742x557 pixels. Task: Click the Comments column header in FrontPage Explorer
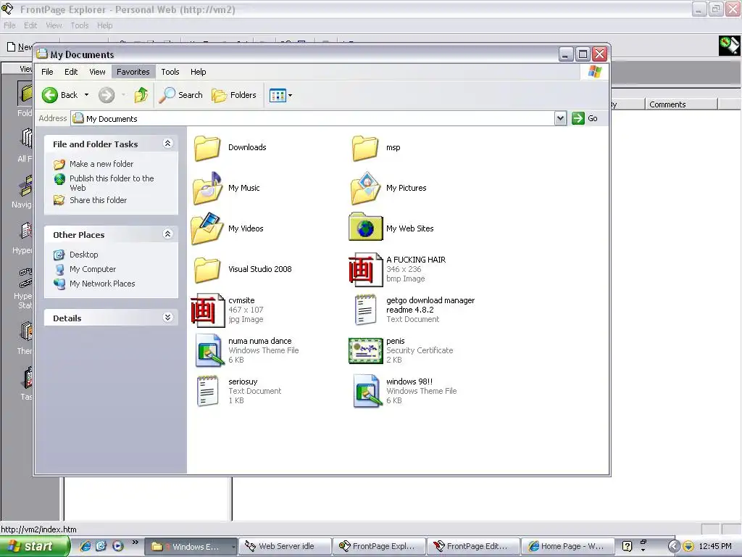pos(681,104)
